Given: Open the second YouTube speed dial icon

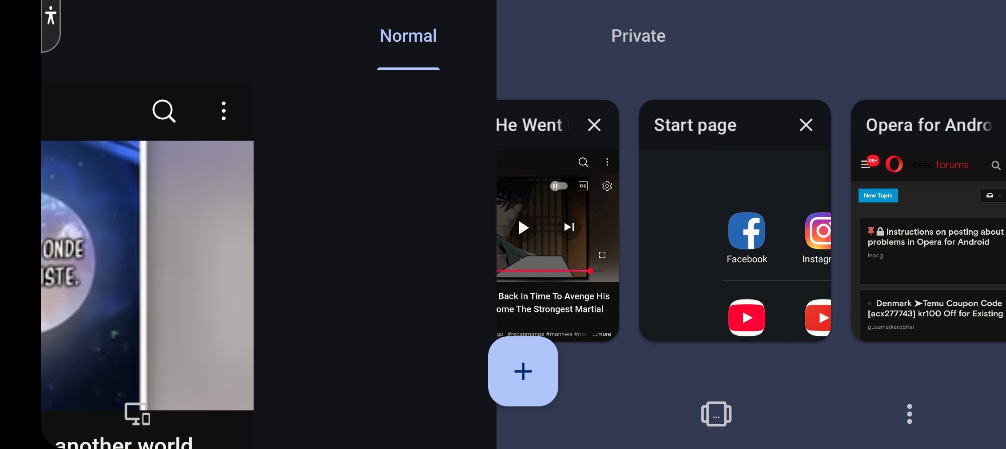Looking at the screenshot, I should point(818,318).
